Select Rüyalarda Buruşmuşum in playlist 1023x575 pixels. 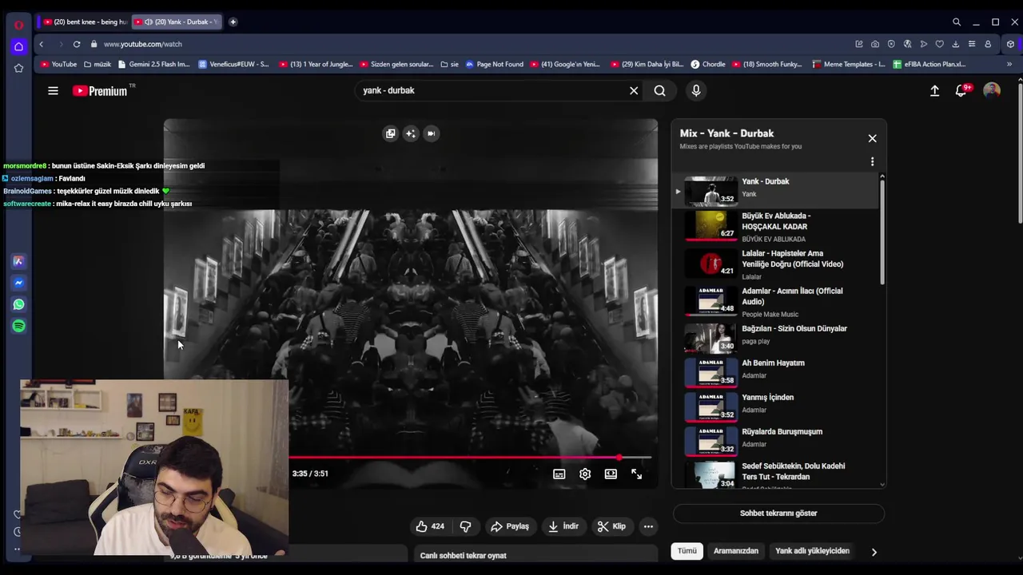pos(775,441)
